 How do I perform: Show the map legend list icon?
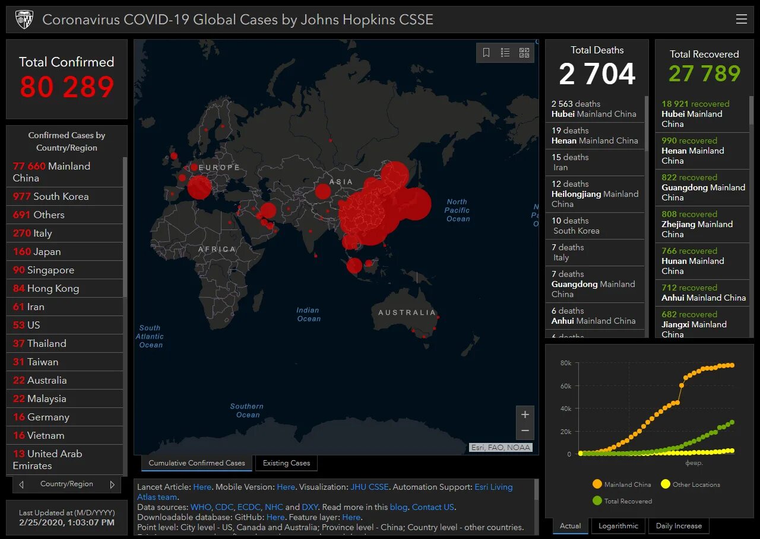[505, 53]
